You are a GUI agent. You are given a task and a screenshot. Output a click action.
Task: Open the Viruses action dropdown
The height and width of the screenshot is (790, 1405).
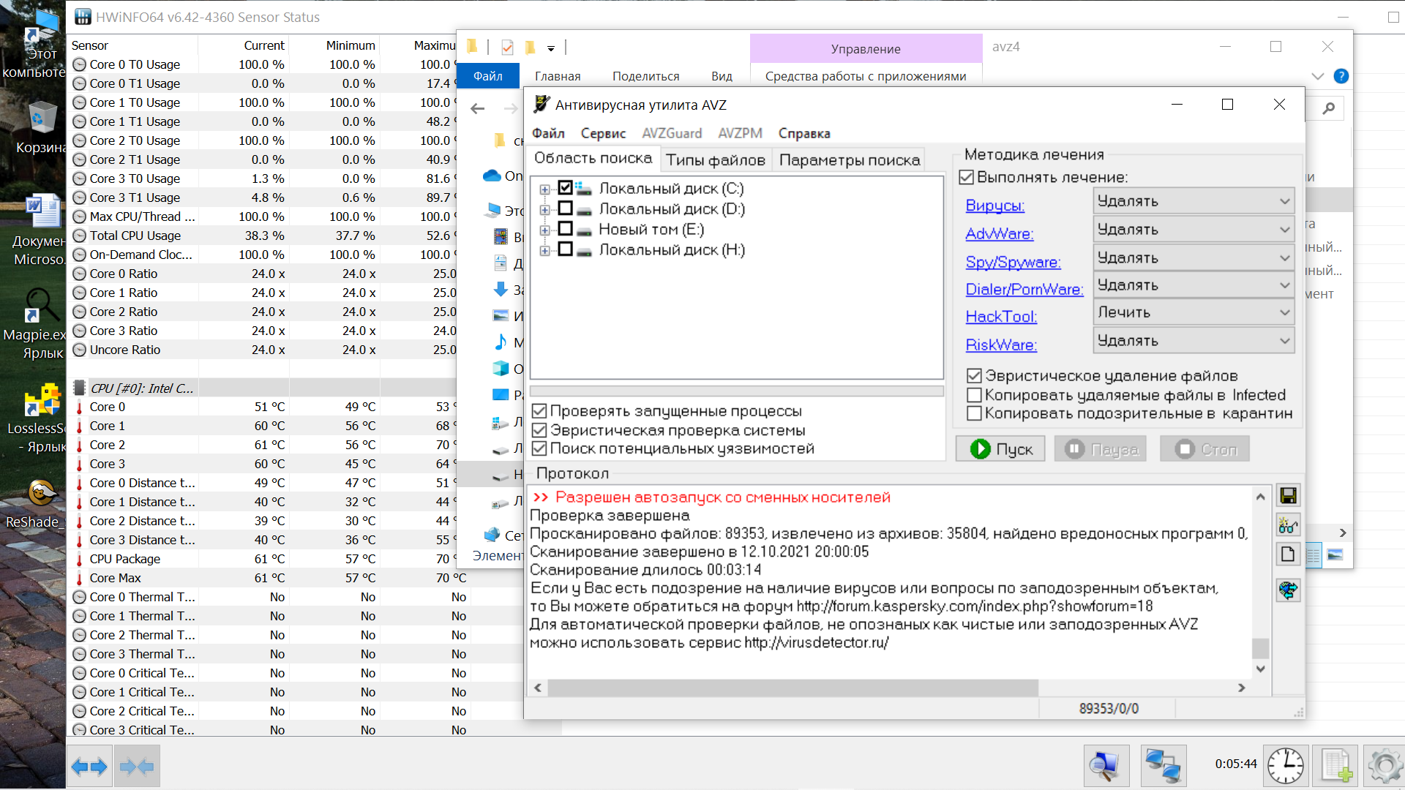pos(1193,201)
